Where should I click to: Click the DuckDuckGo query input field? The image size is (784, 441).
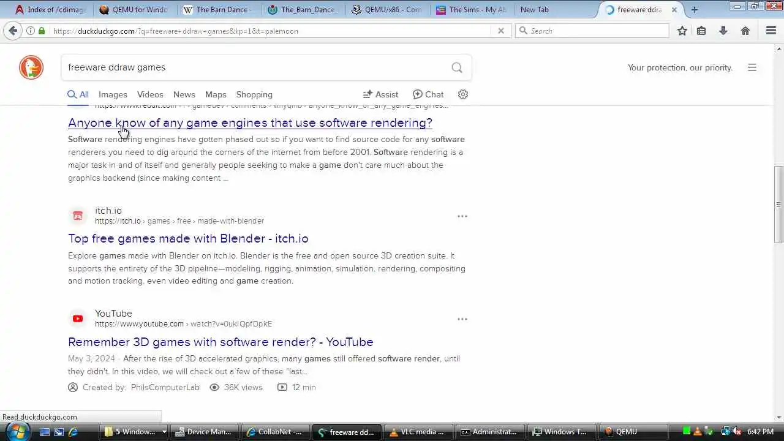pyautogui.click(x=257, y=67)
